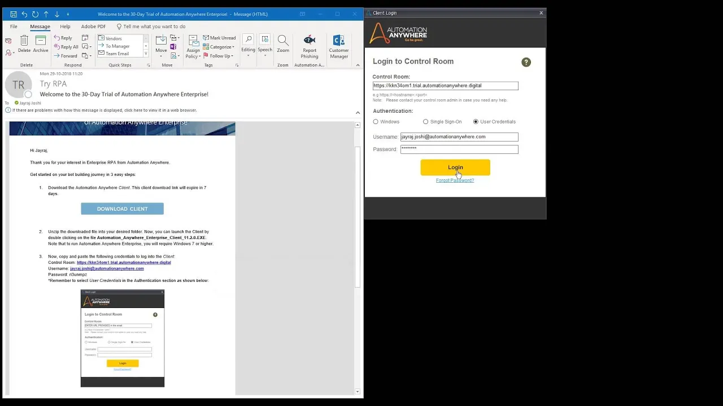This screenshot has height=406, width=723.
Task: Close the Client Login window
Action: point(541,12)
